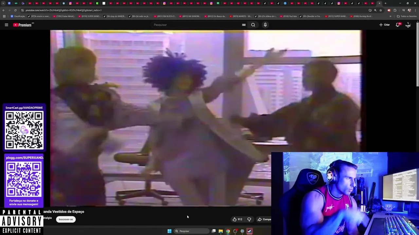Expand hidden bookmarks with double chevron

(x=390, y=16)
